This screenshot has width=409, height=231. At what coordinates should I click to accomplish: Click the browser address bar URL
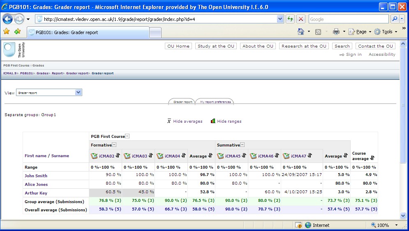point(159,19)
